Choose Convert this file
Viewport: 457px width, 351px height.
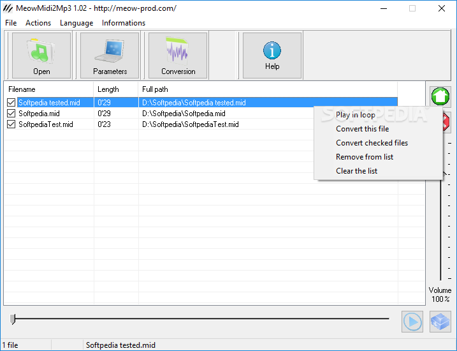pyautogui.click(x=378, y=129)
